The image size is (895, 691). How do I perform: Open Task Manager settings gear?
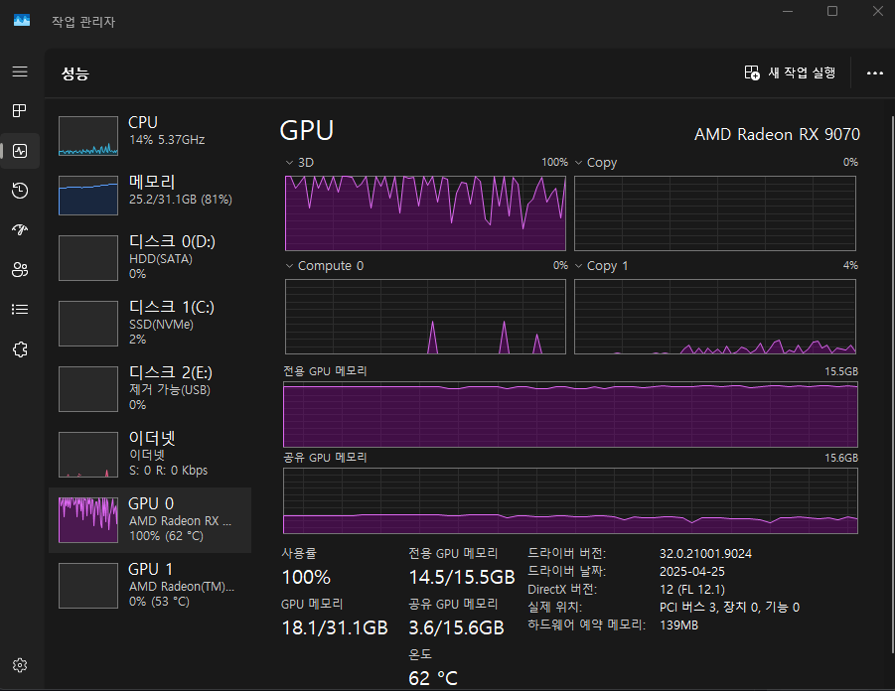point(20,665)
